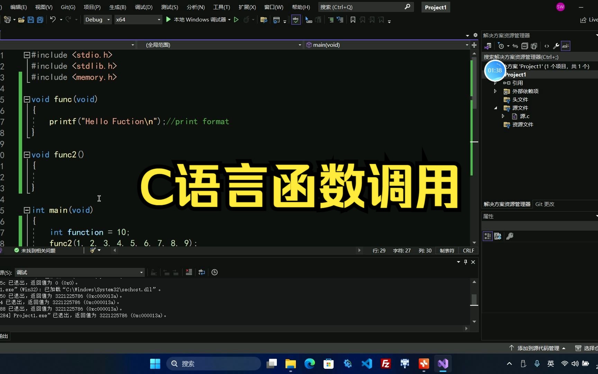Image resolution: width=598 pixels, height=374 pixels.
Task: Open the Debug configuration dropdown
Action: (98, 20)
